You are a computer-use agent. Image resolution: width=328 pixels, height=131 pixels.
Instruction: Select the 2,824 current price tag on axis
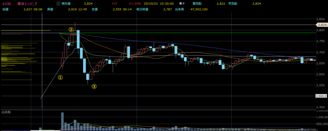[321, 24]
